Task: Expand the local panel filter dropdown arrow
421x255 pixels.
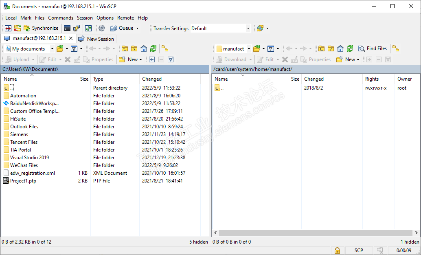Action: pos(81,49)
